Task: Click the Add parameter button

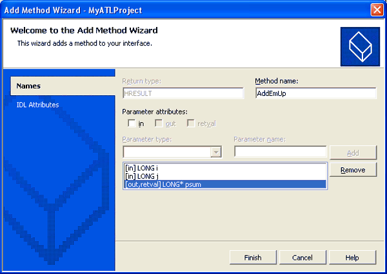Action: tap(353, 152)
